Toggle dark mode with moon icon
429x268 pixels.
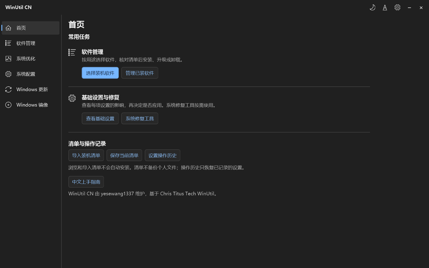[x=372, y=7]
